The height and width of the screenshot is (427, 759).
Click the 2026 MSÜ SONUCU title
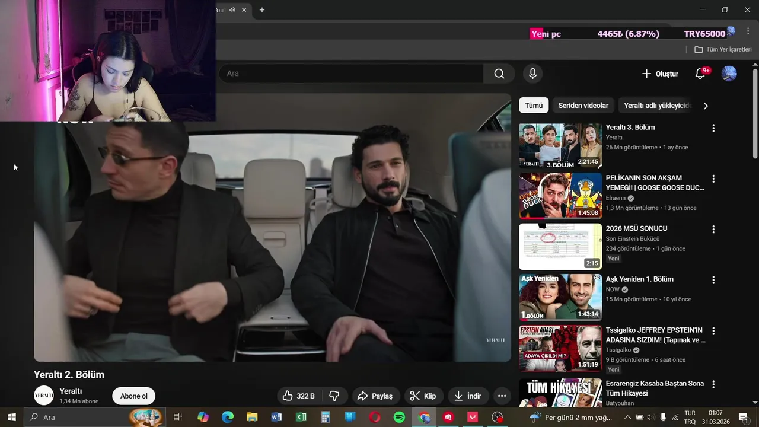(x=636, y=228)
